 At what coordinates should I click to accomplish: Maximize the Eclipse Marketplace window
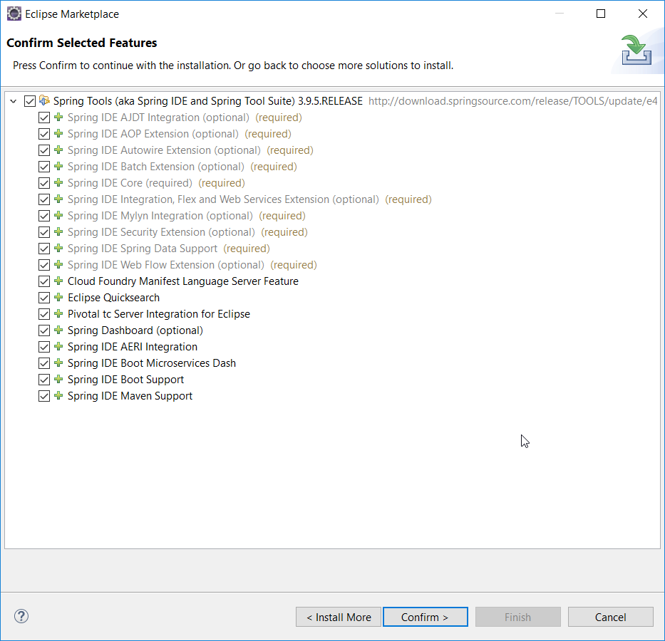click(601, 14)
